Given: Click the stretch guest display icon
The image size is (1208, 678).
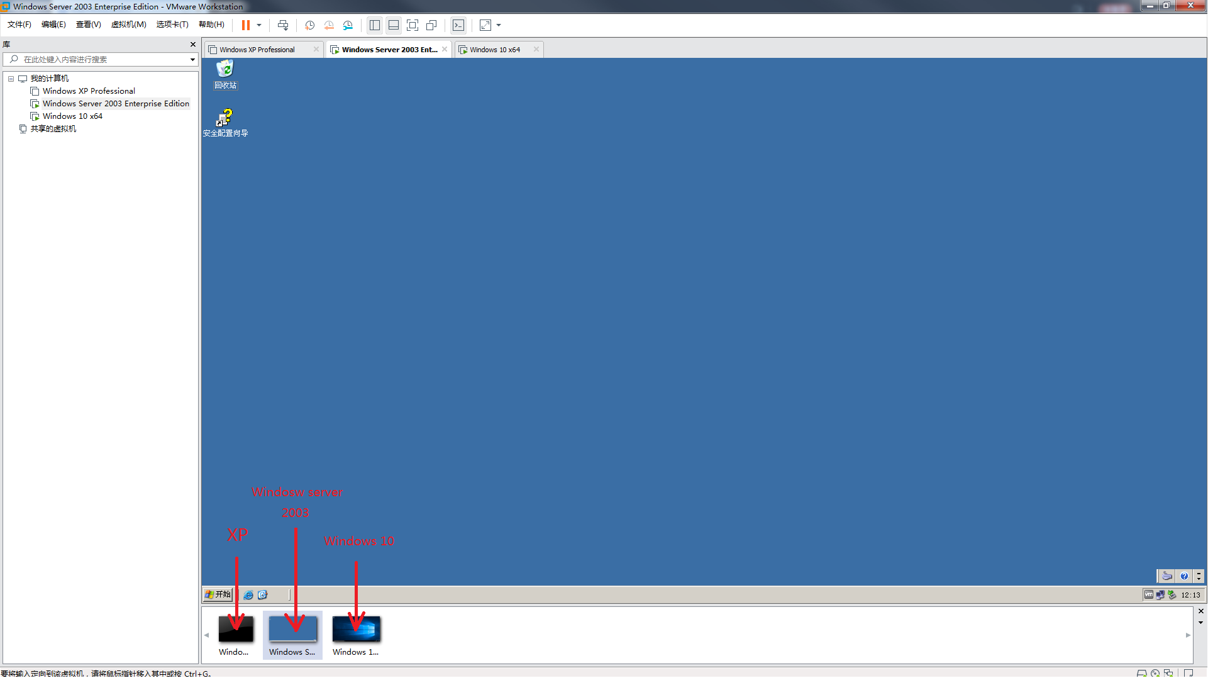Looking at the screenshot, I should pyautogui.click(x=485, y=25).
